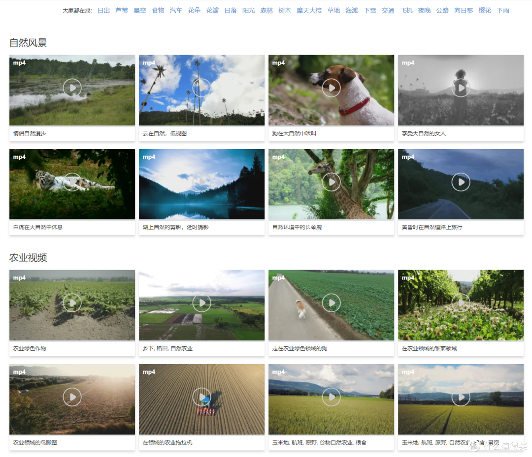Click the 草地 tag
532x457 pixels.
click(x=333, y=10)
